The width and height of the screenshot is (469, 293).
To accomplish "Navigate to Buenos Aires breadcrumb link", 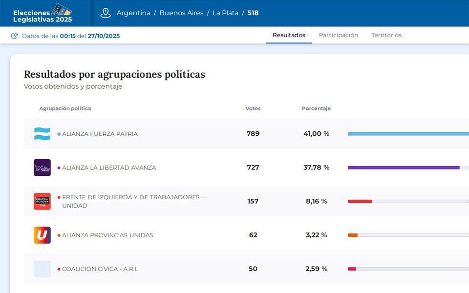I will (181, 13).
